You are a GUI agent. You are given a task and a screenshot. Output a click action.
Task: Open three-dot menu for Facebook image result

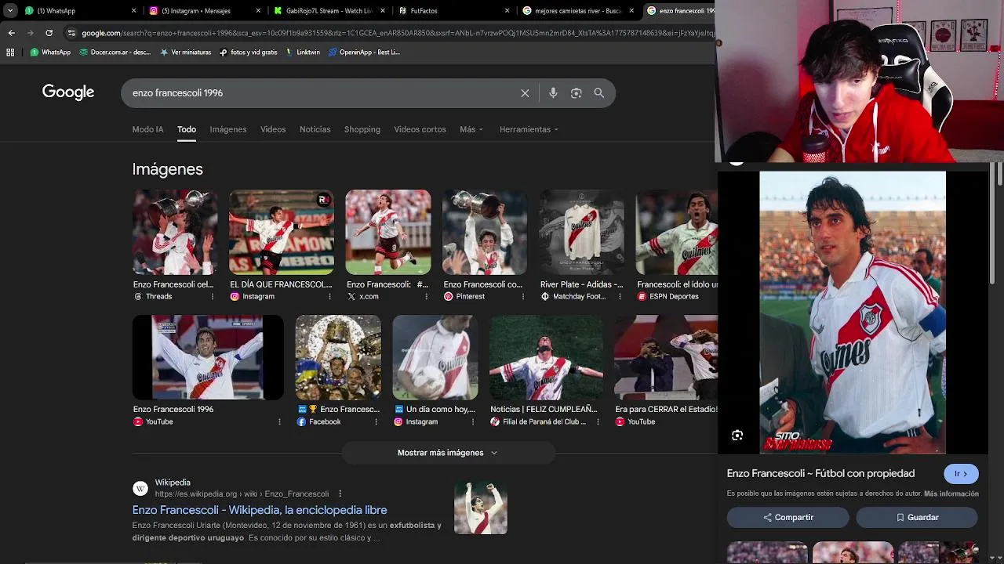pyautogui.click(x=376, y=422)
